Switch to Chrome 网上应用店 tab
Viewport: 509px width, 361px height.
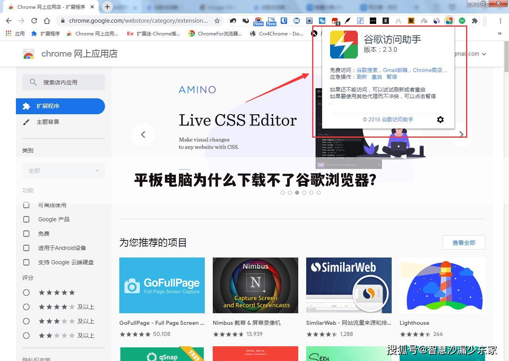51,7
